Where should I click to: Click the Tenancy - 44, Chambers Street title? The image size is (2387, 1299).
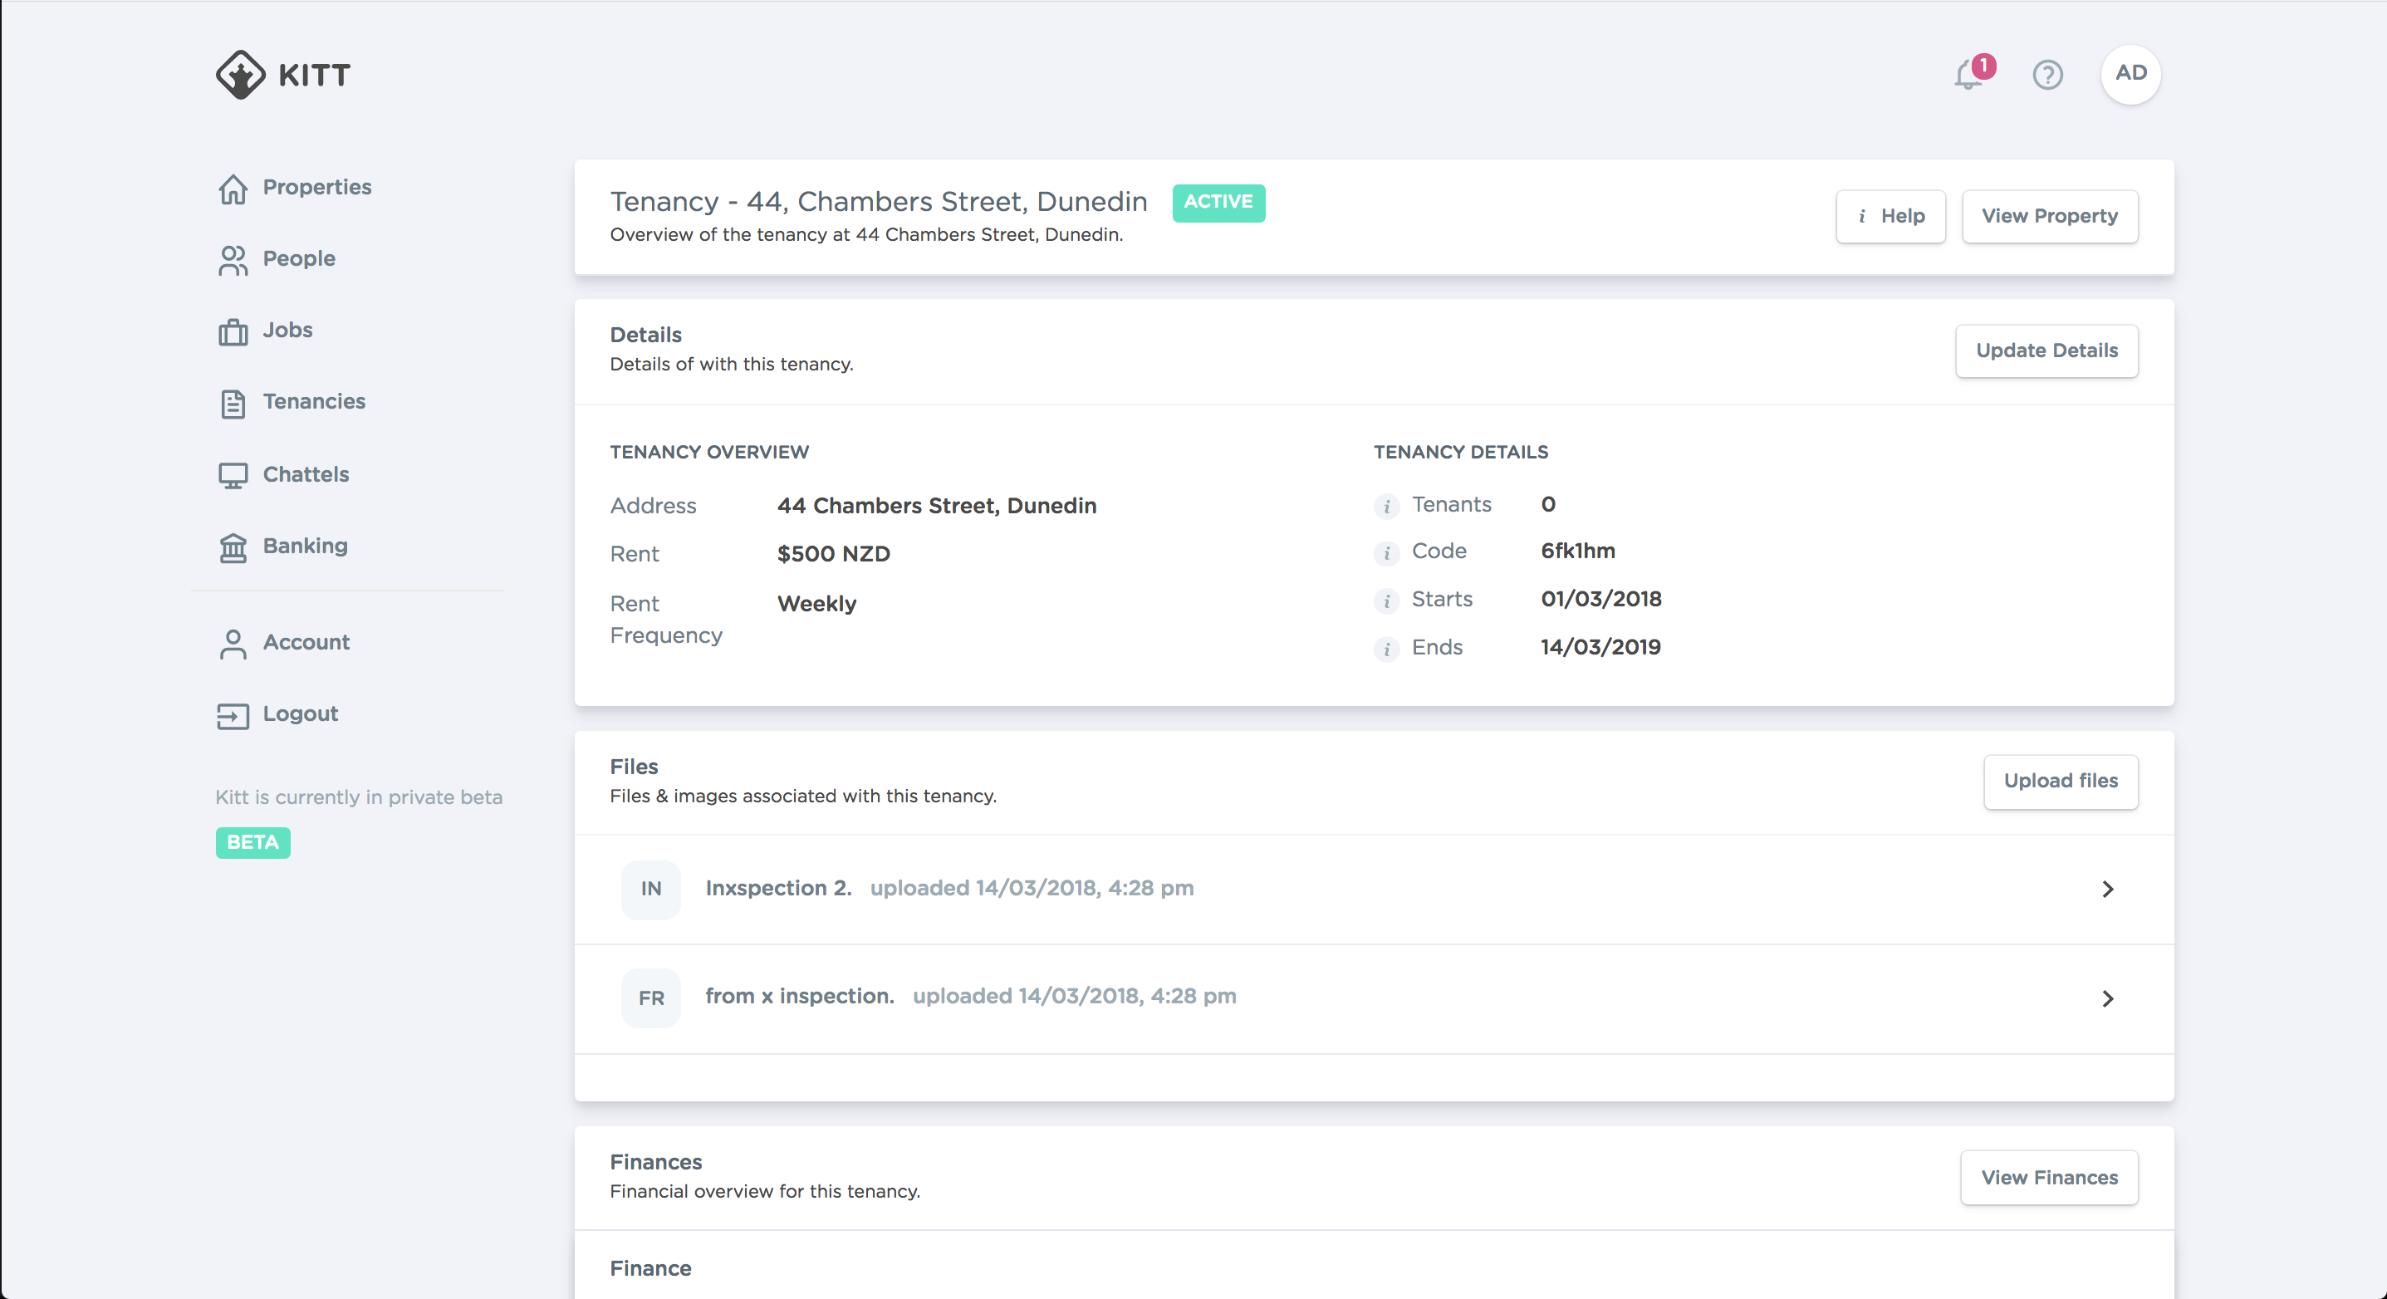coord(879,201)
